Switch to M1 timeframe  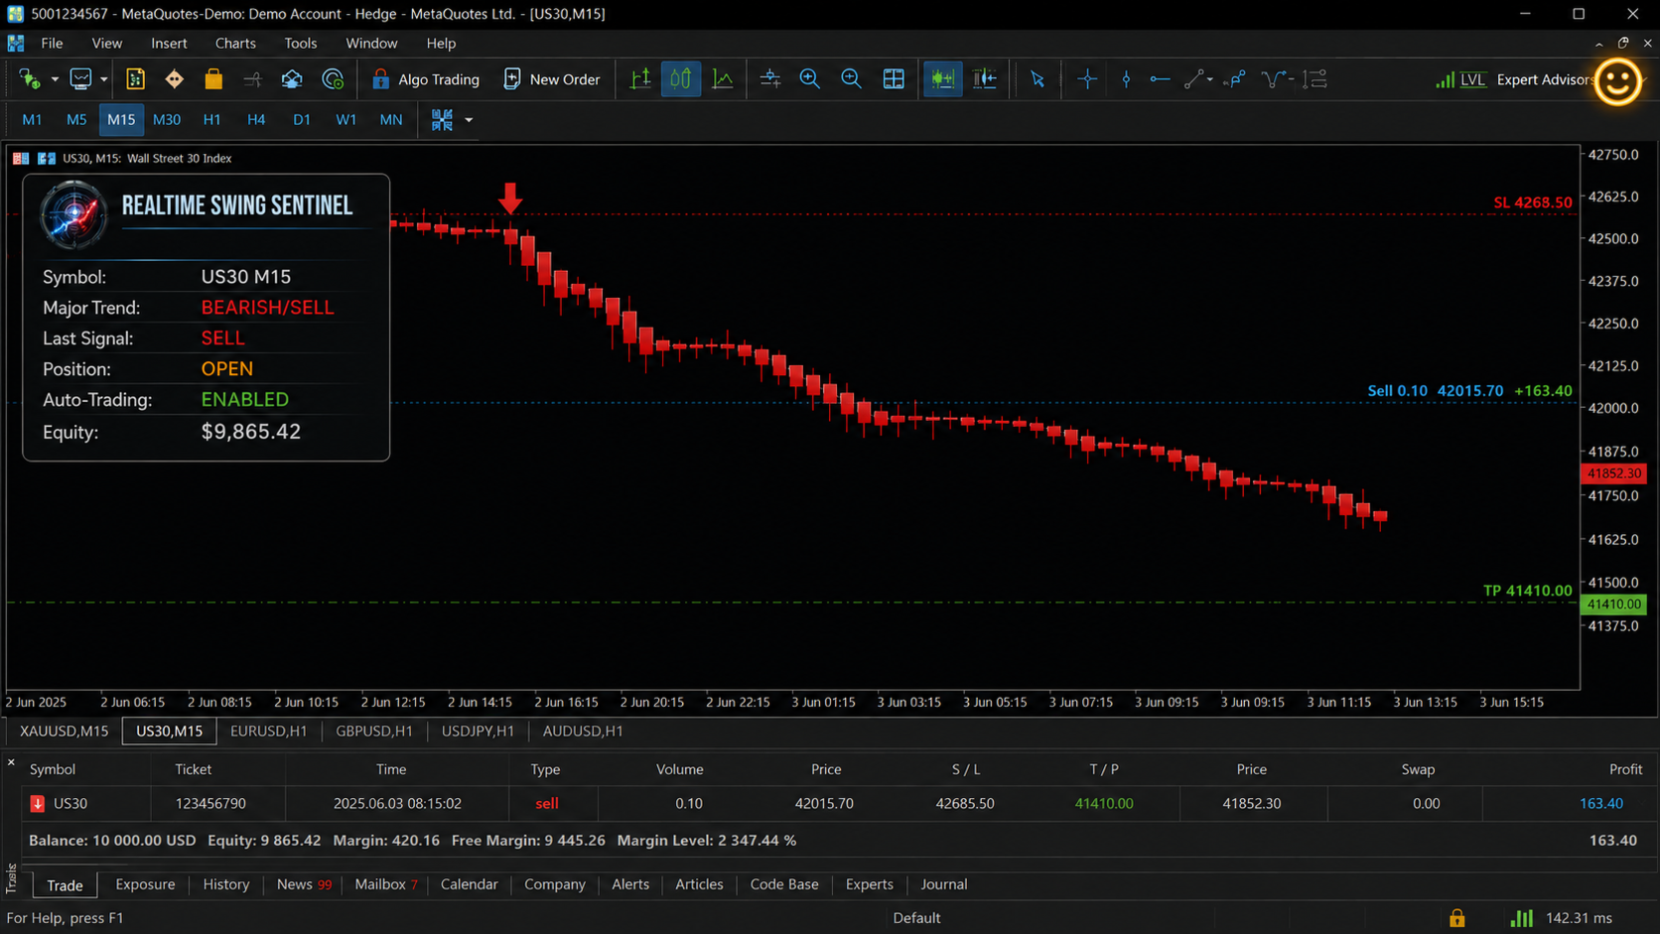pyautogui.click(x=32, y=119)
